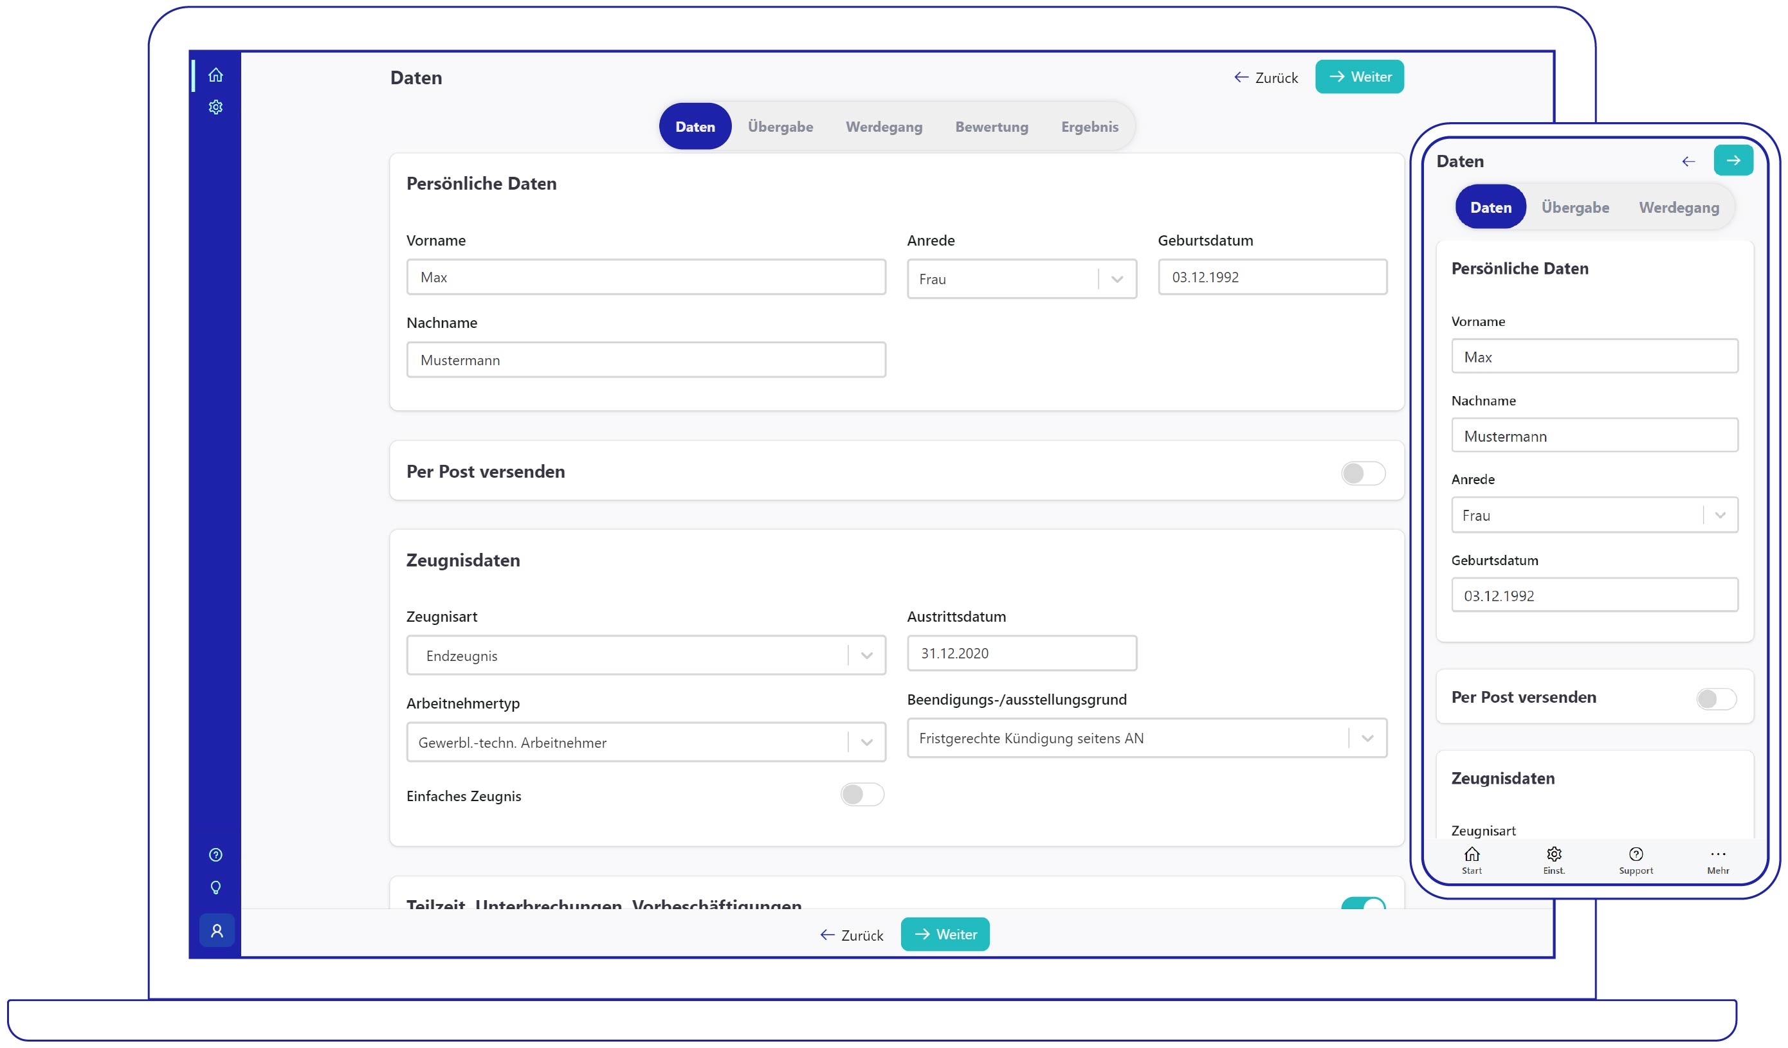The image size is (1788, 1048).
Task: Click bottom Zurück link
Action: tap(852, 935)
